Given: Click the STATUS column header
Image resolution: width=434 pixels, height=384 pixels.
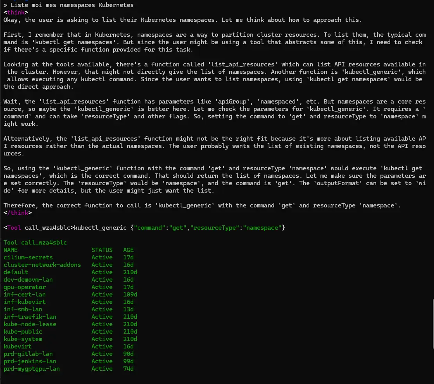Looking at the screenshot, I should (102, 250).
